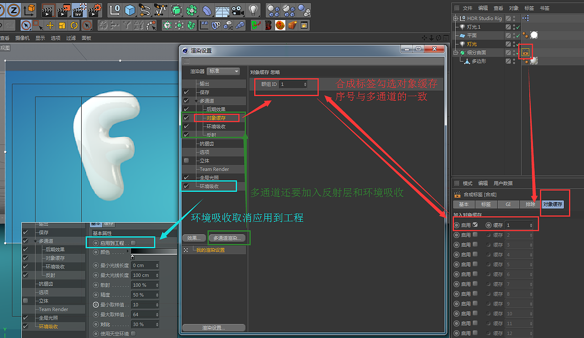Select 我的渲染设置 preset
The width and height of the screenshot is (584, 338).
click(x=210, y=250)
